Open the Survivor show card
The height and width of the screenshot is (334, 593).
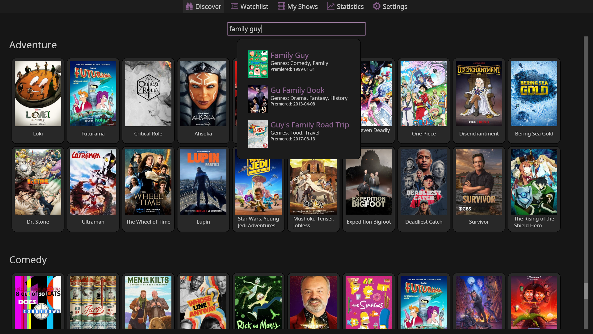479,182
